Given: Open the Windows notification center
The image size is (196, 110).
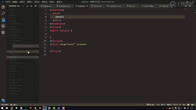Looking at the screenshot, I should coord(192,108).
